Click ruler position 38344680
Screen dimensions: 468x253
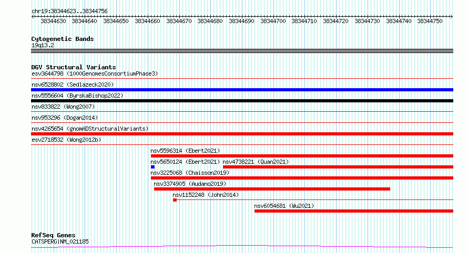[210, 21]
